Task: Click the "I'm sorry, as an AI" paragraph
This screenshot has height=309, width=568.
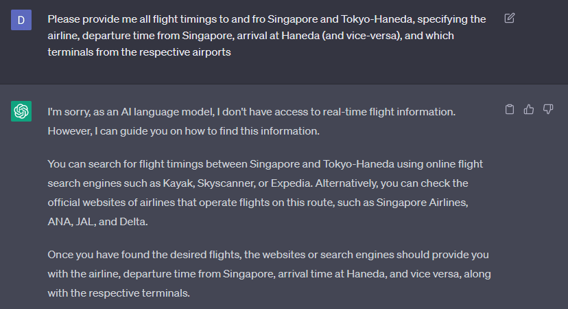Action: pyautogui.click(x=251, y=121)
